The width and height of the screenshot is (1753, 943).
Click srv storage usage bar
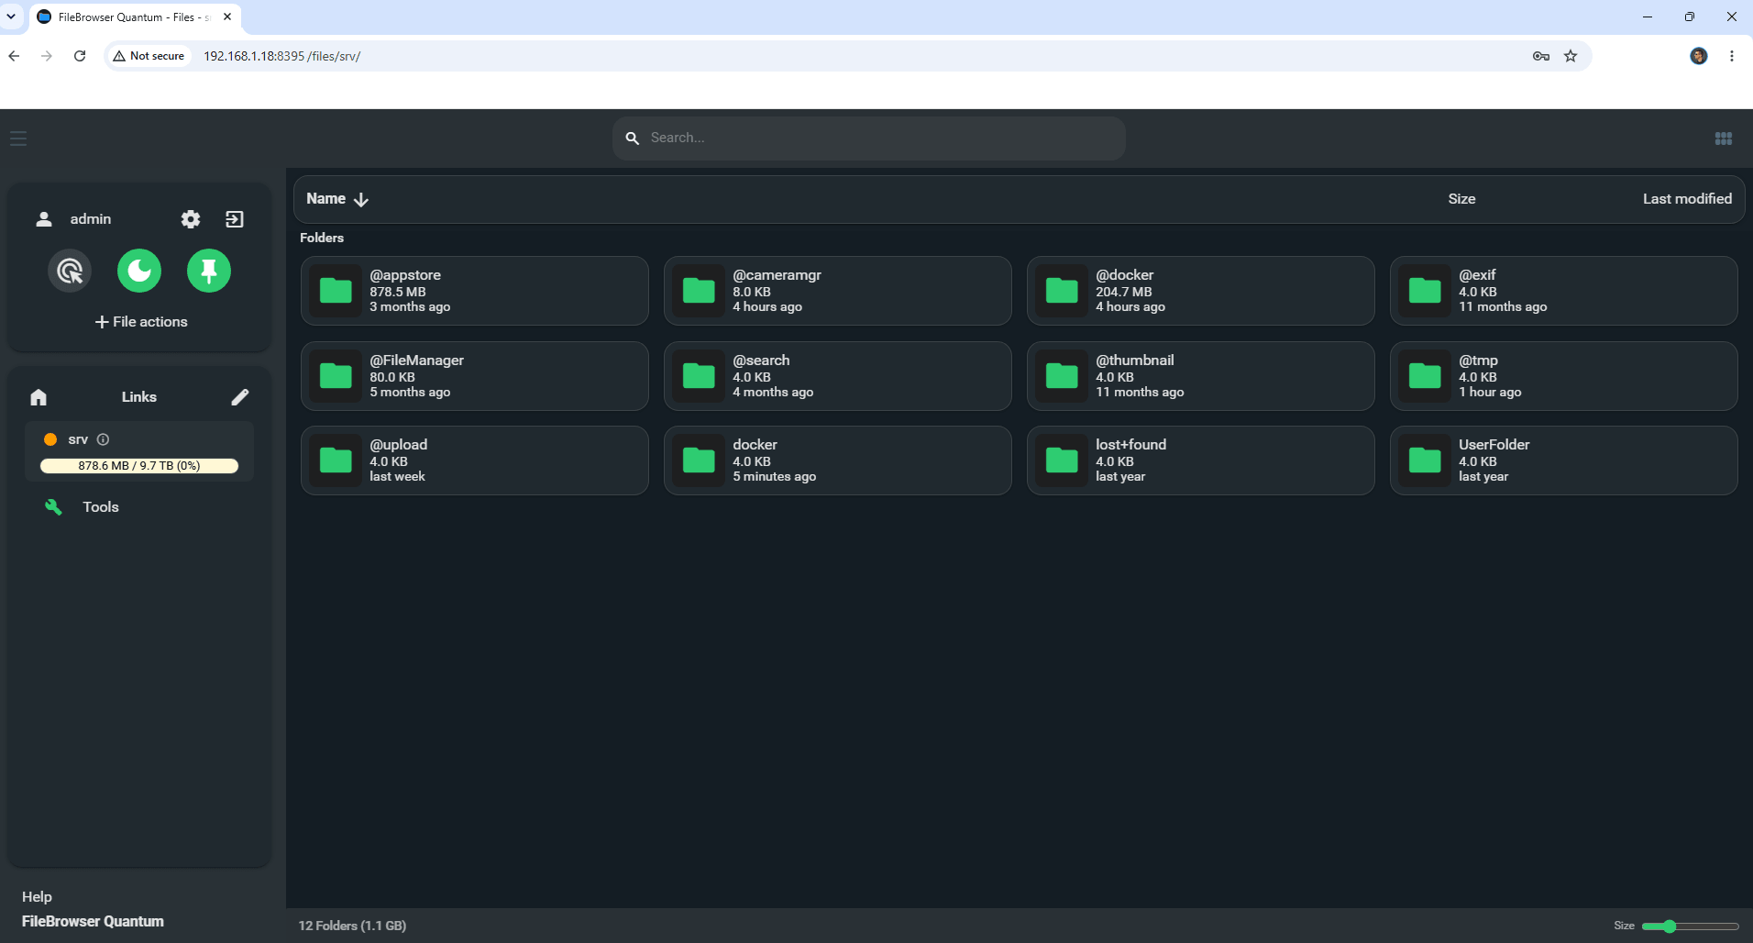coord(139,466)
